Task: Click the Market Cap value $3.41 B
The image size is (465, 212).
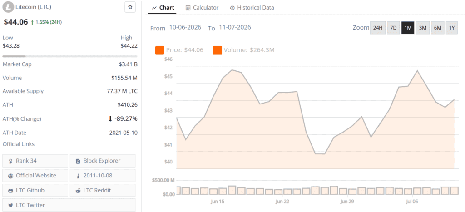Action: [x=128, y=64]
